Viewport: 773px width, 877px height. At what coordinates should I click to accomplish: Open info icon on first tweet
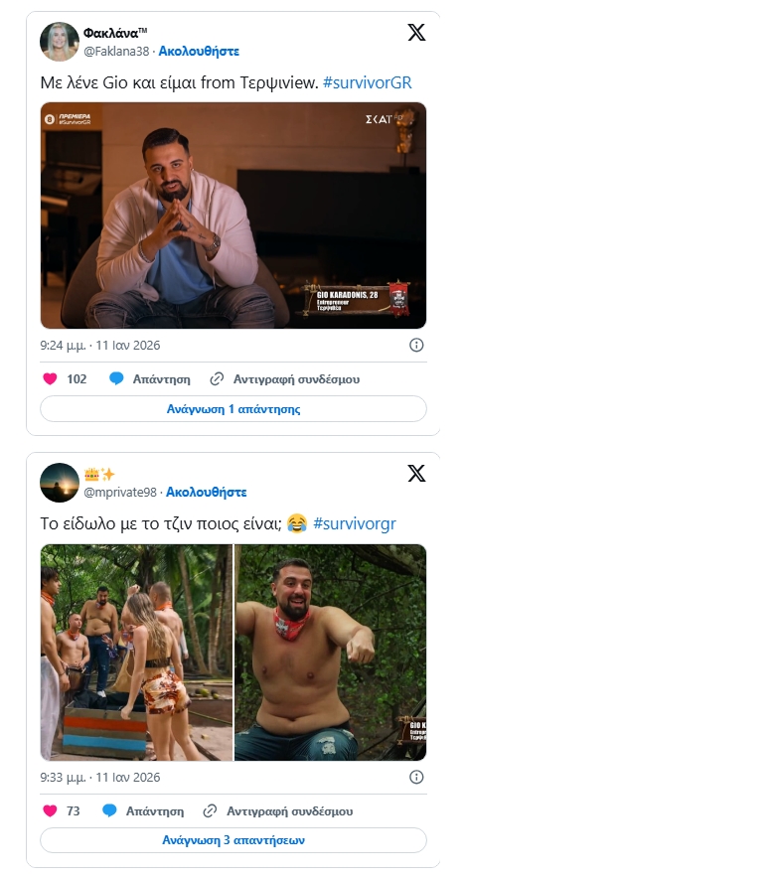pos(416,346)
